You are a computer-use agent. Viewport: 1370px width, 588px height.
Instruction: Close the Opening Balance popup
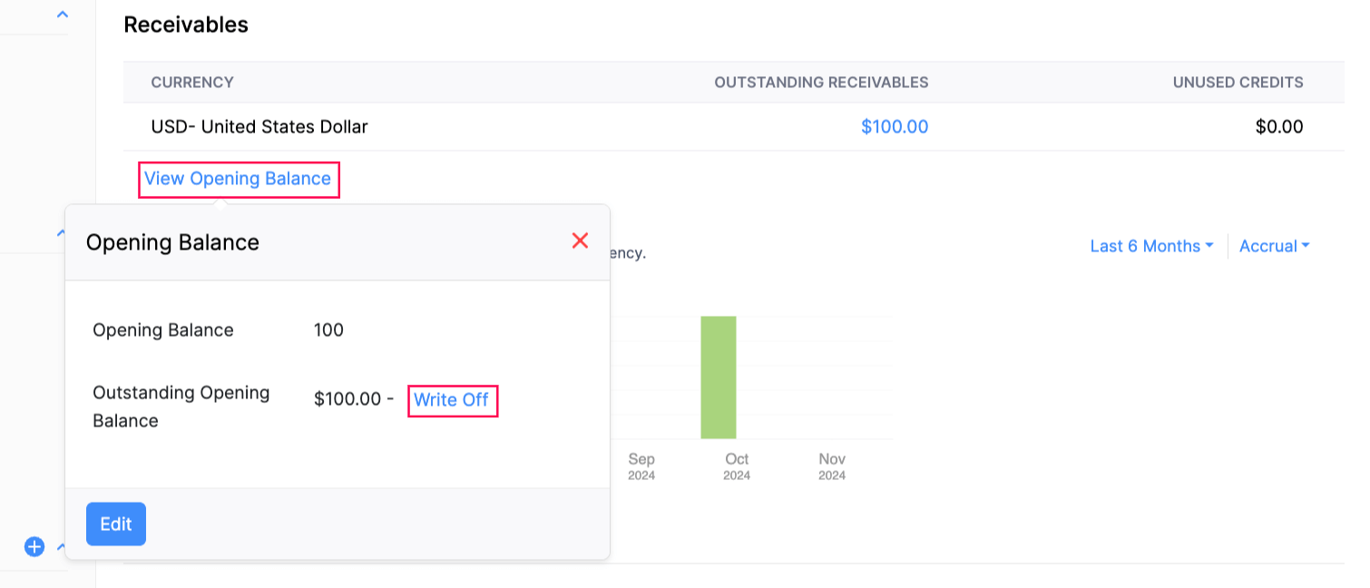[x=581, y=240]
